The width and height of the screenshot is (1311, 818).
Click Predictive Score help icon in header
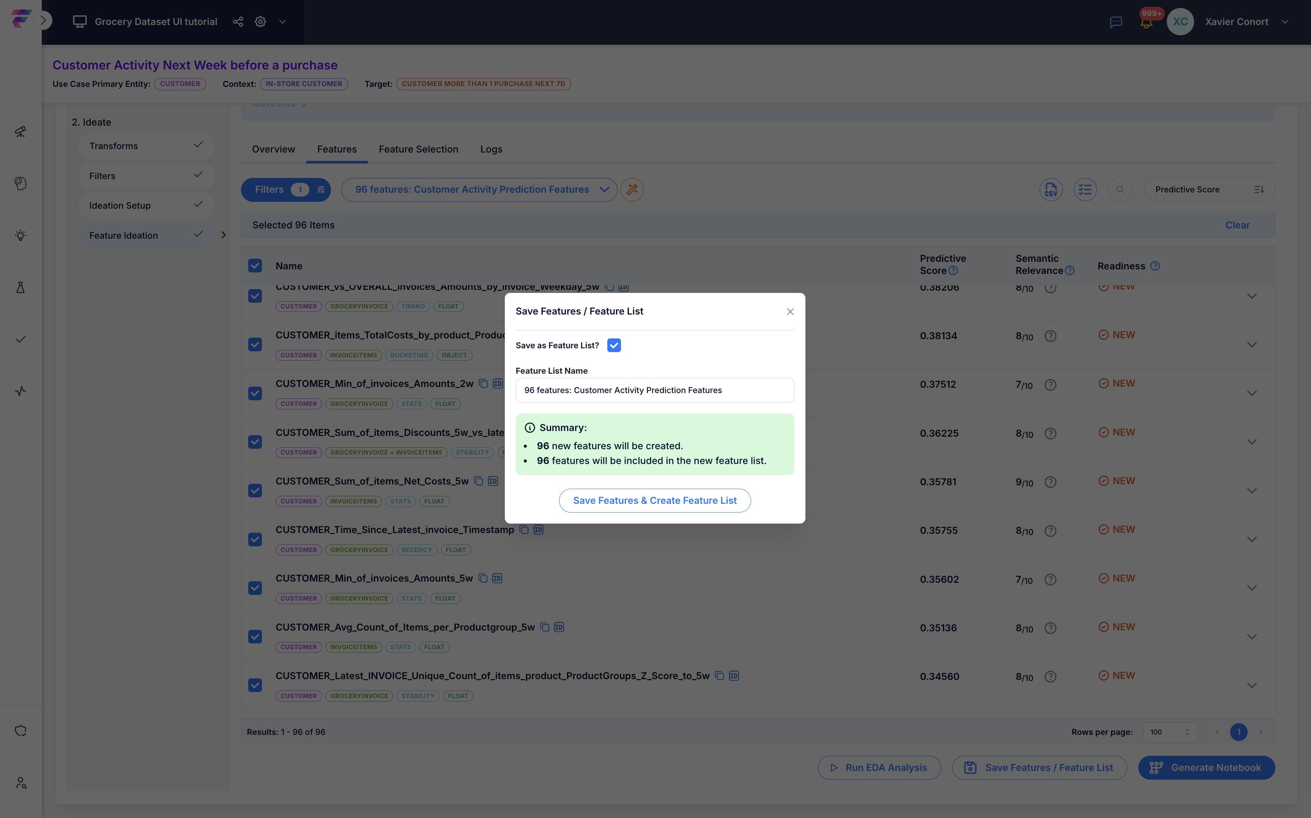[953, 271]
